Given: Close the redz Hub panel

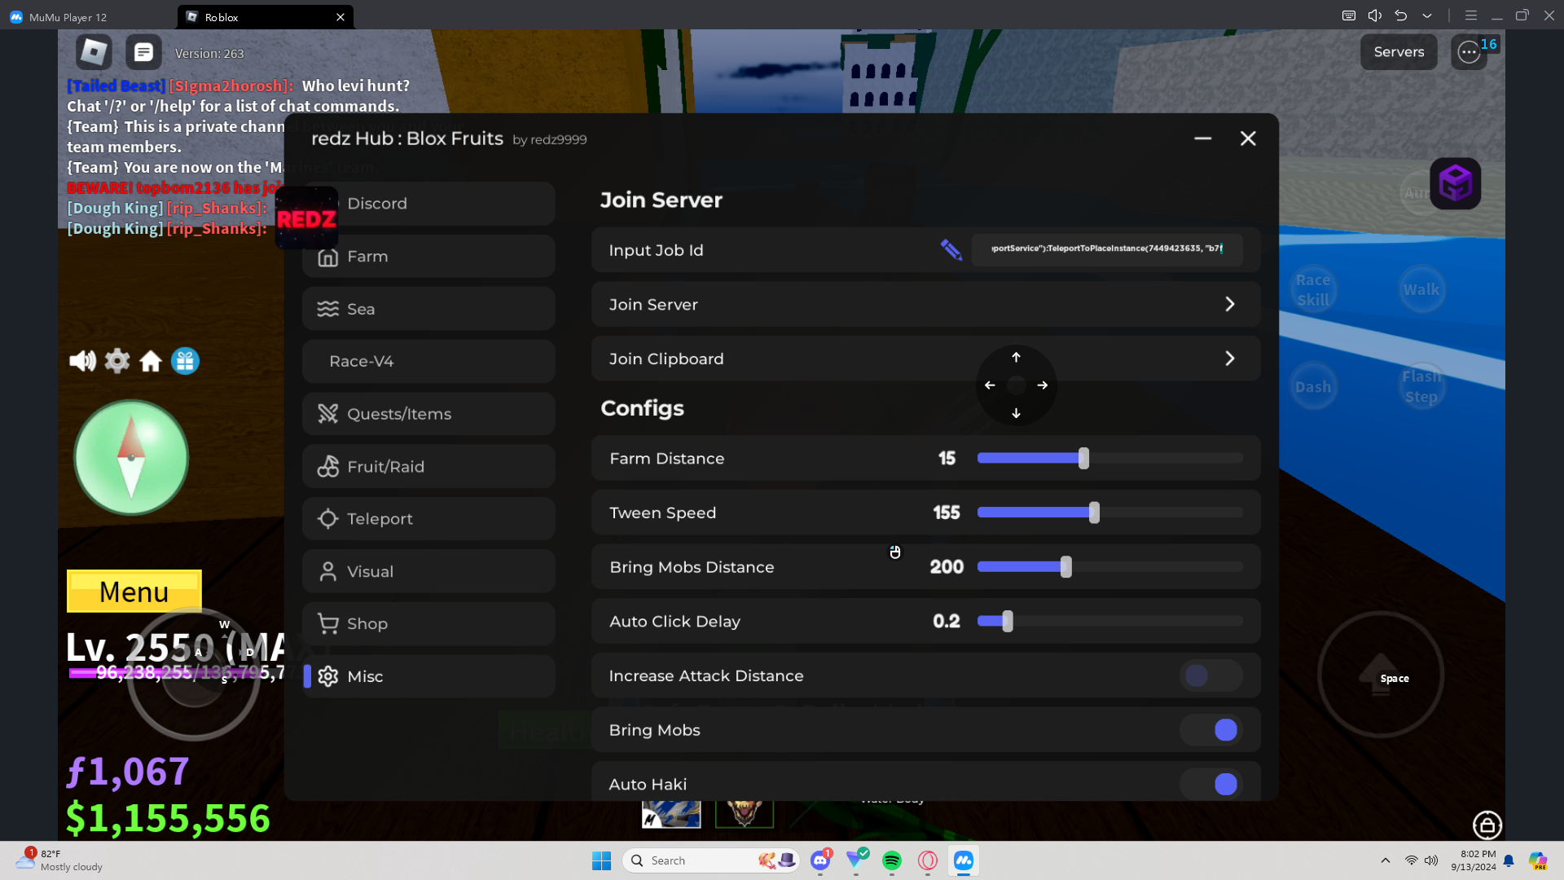Looking at the screenshot, I should (x=1248, y=139).
